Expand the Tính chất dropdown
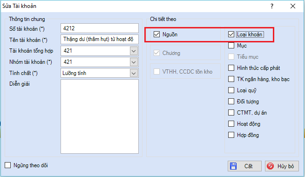Screen dimensions: 305x177 [134, 73]
